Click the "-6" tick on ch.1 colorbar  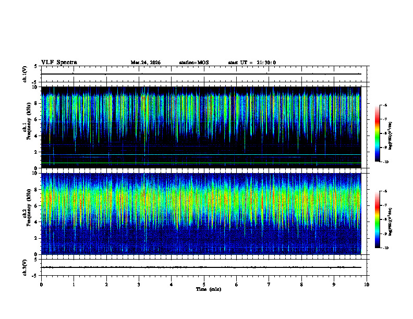385,105
